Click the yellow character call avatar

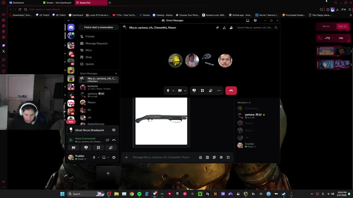[175, 61]
